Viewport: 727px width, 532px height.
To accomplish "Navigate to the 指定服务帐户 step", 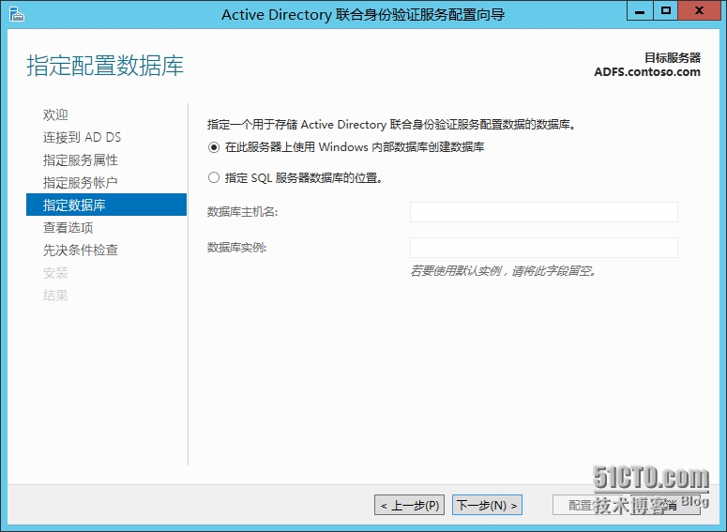I will [81, 182].
